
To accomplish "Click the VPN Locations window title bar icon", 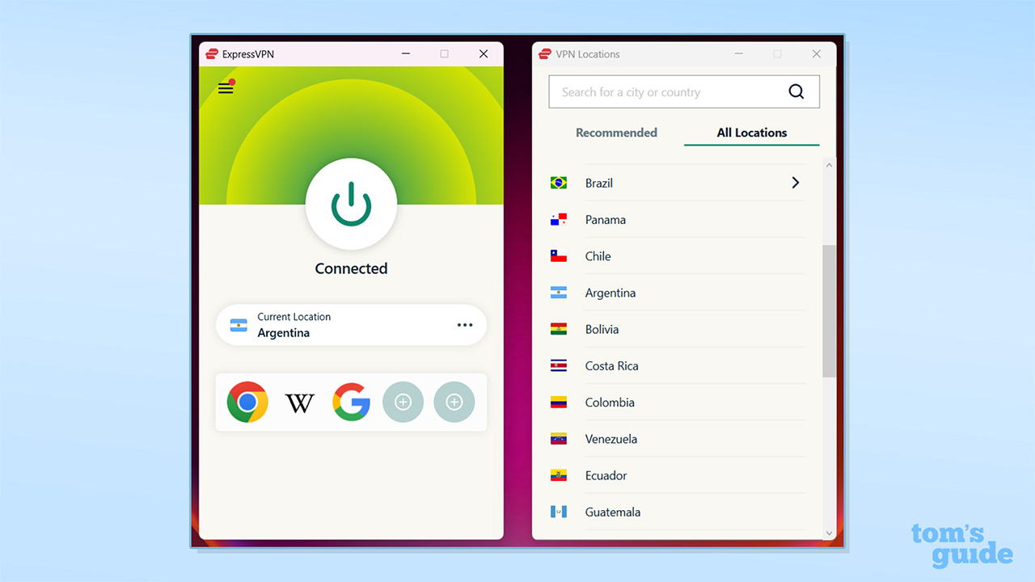I will tap(546, 54).
